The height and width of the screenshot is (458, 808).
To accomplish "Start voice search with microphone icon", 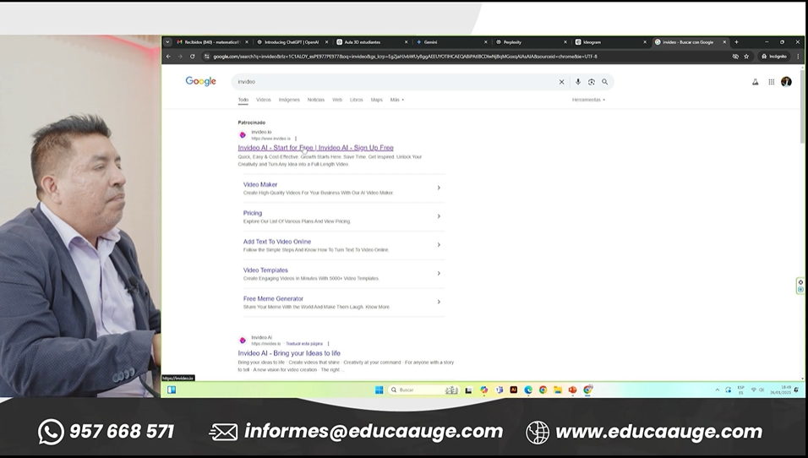I will 577,82.
